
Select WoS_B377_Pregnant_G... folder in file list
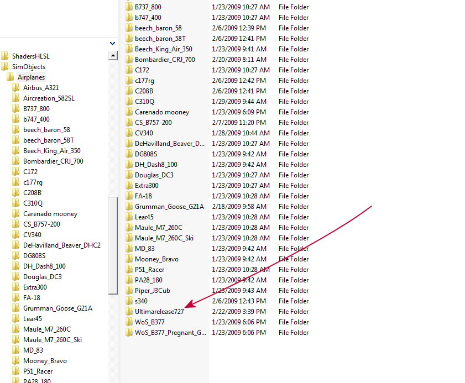coord(170,332)
